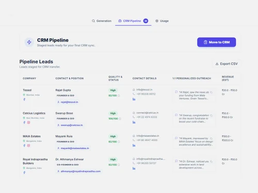Select the CRM Pipeline tab

[133, 21]
